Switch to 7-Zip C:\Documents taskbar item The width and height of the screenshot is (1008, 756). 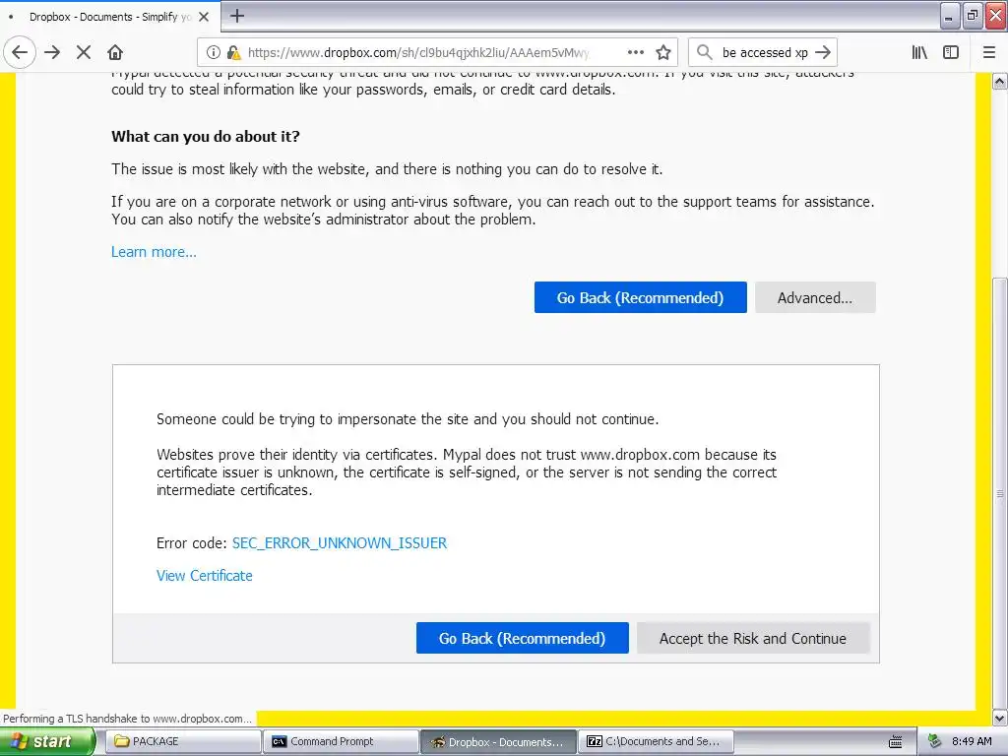[657, 741]
